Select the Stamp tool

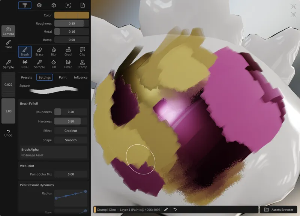click(82, 64)
